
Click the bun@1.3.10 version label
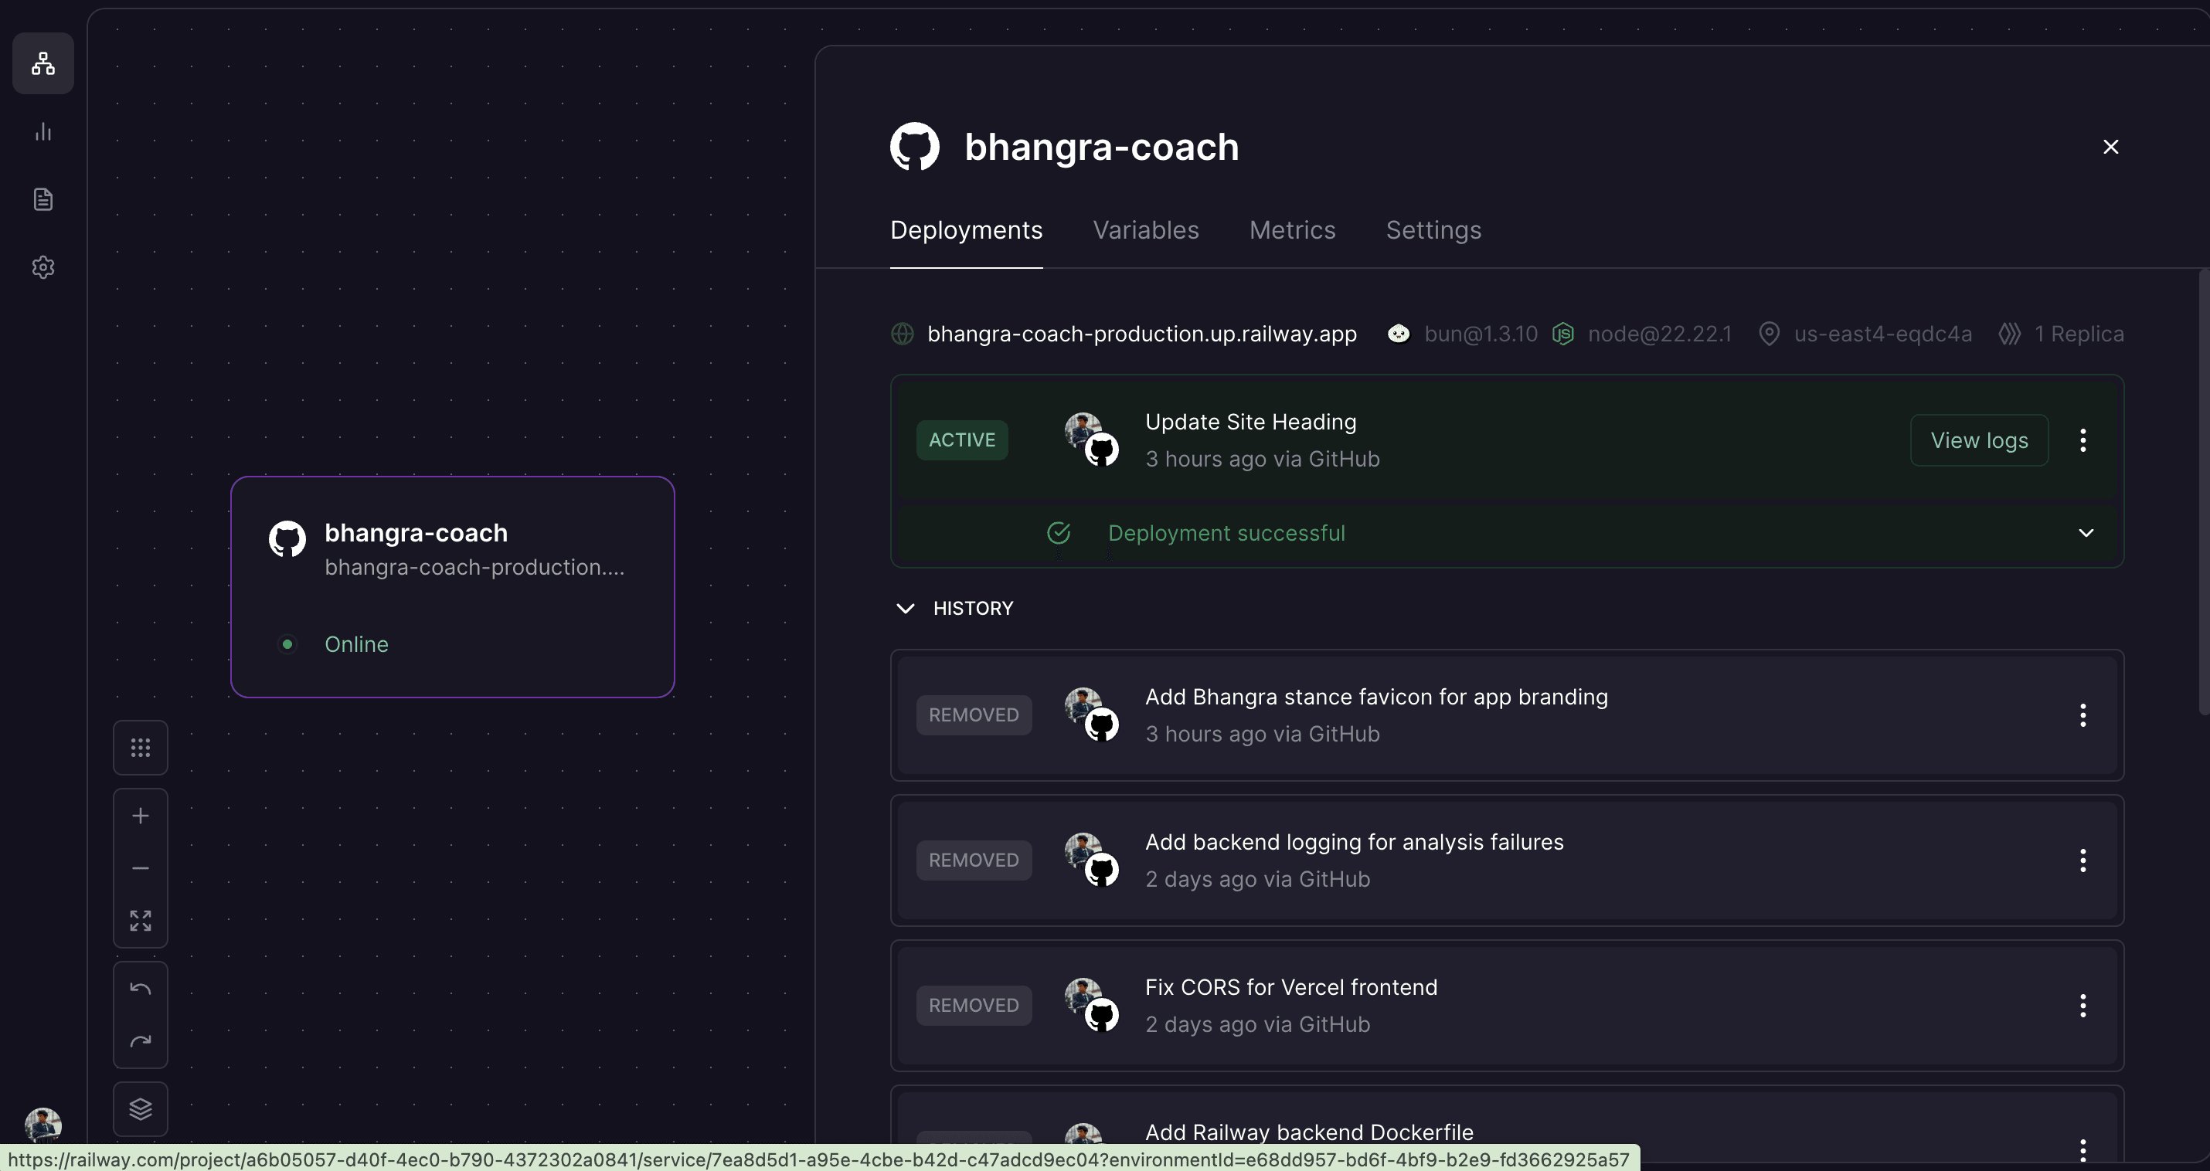[x=1481, y=334]
